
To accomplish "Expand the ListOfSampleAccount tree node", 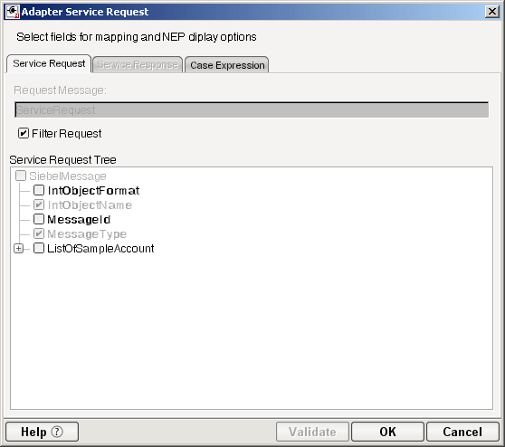I will click(x=19, y=249).
